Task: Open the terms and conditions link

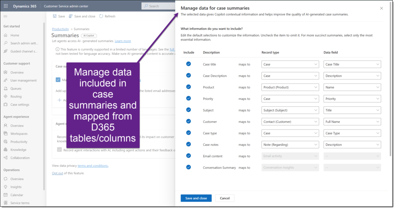Action: click(93, 166)
